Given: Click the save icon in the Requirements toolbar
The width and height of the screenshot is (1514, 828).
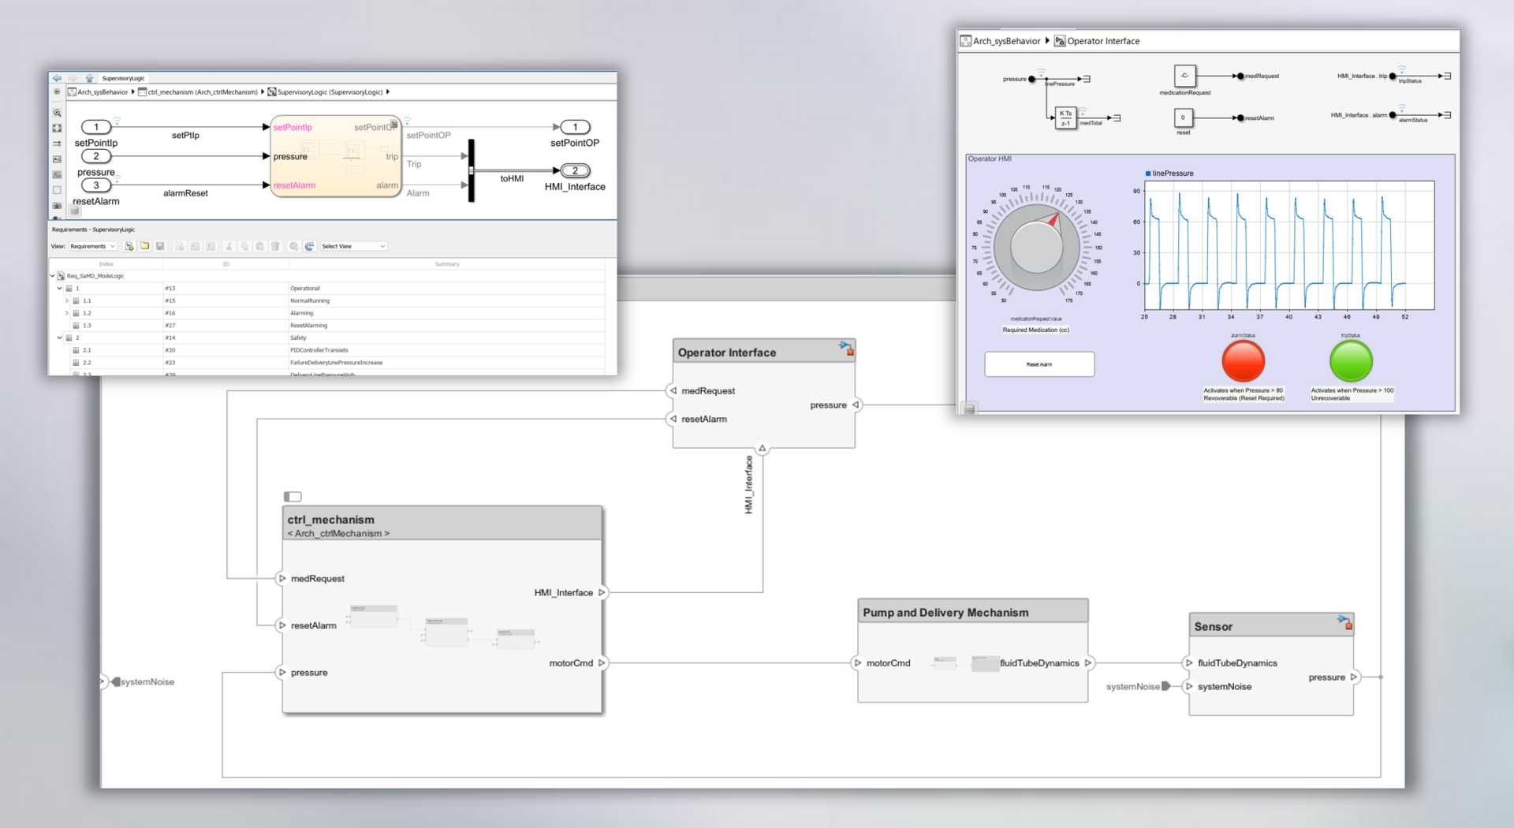Looking at the screenshot, I should [x=160, y=246].
